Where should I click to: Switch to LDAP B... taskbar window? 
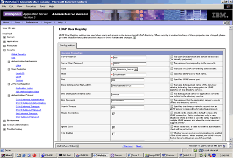click(83, 155)
